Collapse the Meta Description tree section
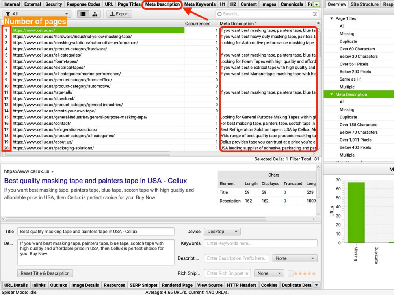The image size is (394, 295). (331, 94)
